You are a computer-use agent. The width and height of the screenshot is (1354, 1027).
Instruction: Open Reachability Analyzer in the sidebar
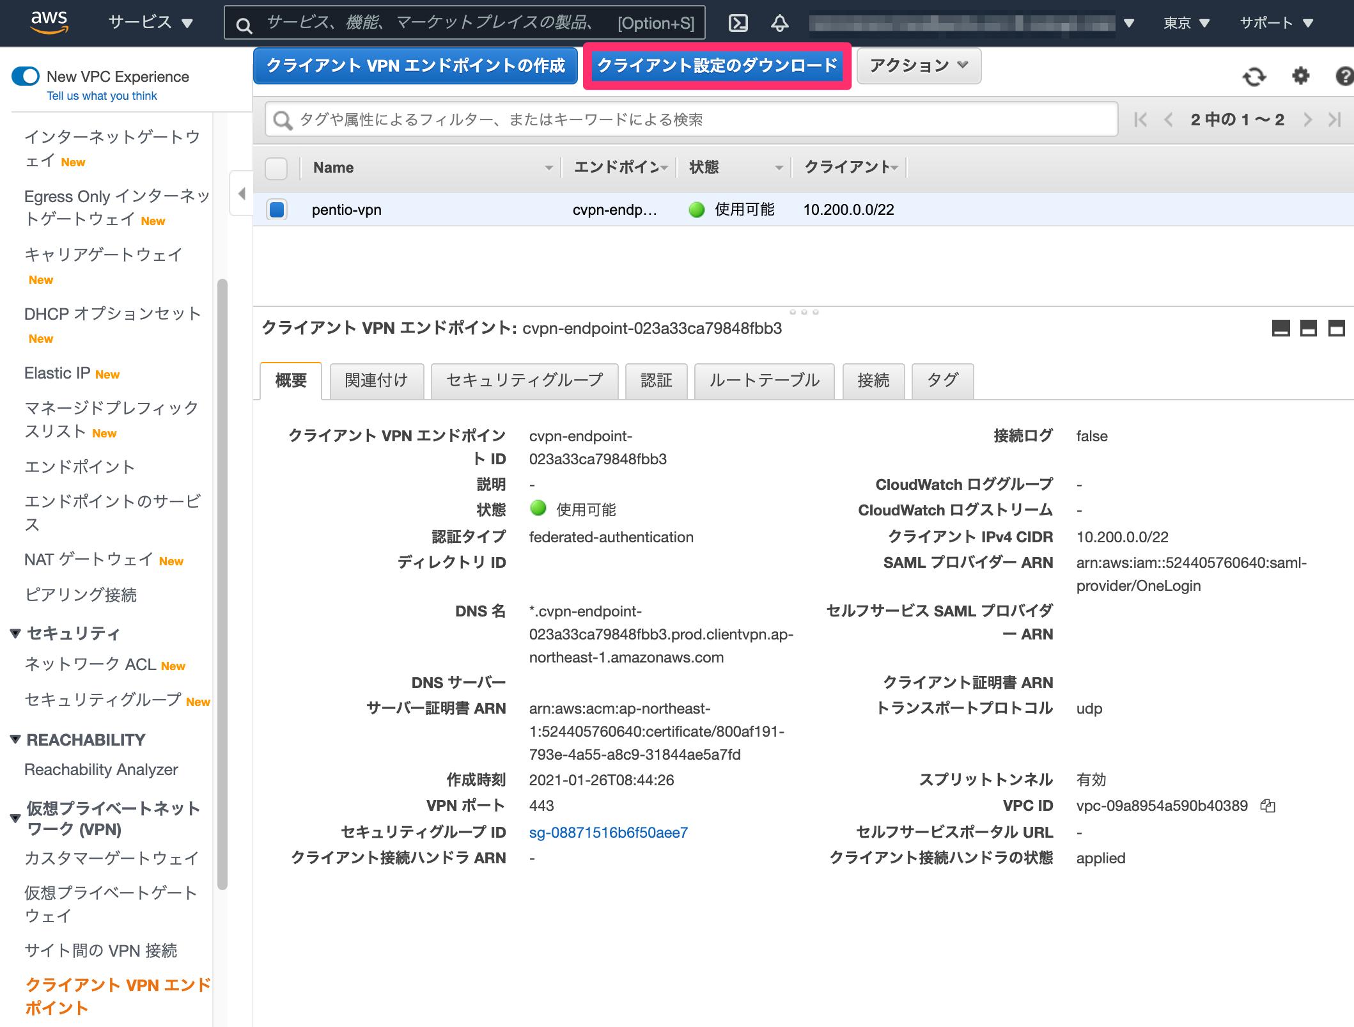pos(101,770)
